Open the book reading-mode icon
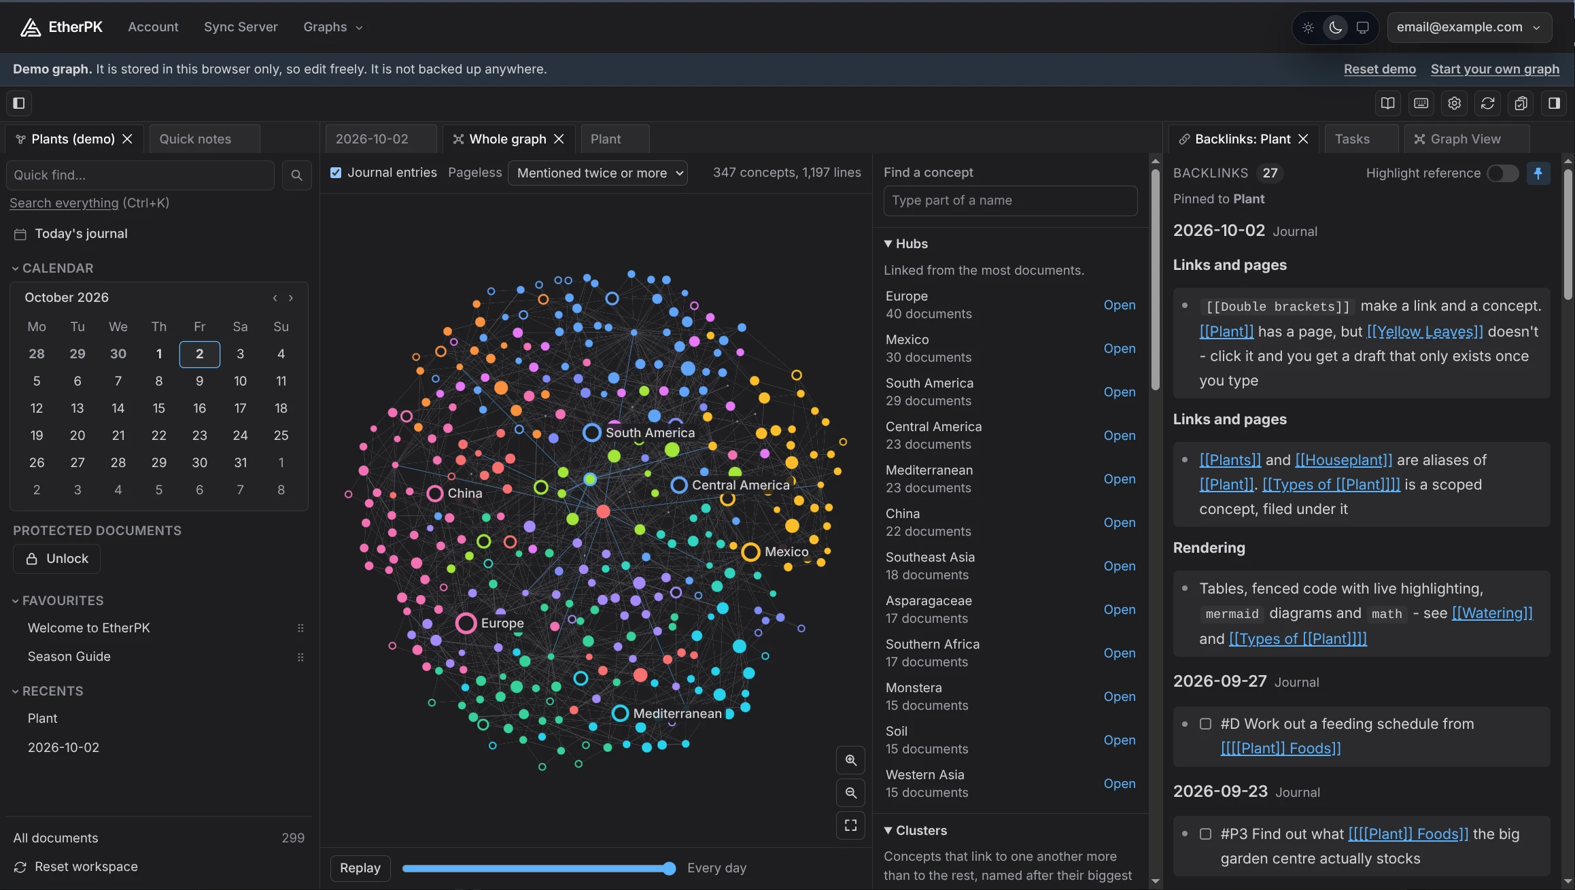The width and height of the screenshot is (1575, 890). tap(1387, 103)
